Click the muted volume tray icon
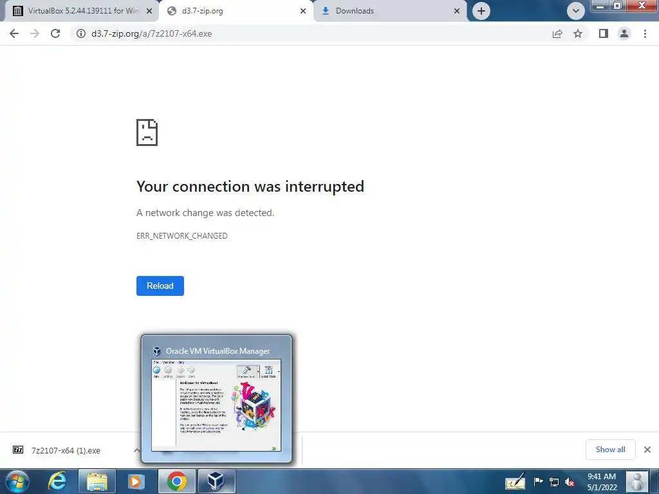The image size is (659, 494). [x=570, y=482]
